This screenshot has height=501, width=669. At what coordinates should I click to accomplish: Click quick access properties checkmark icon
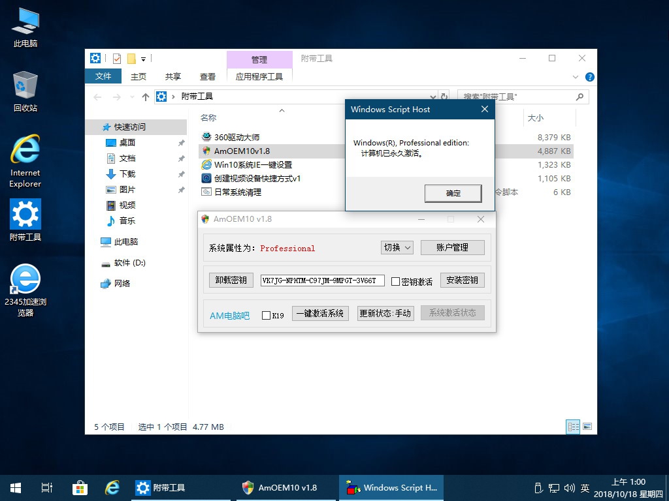(116, 58)
